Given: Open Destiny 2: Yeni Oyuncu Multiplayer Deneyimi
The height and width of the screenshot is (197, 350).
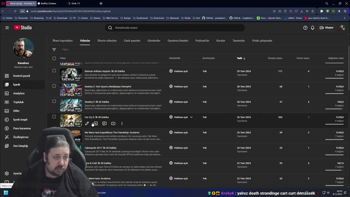Looking at the screenshot, I should point(108,86).
